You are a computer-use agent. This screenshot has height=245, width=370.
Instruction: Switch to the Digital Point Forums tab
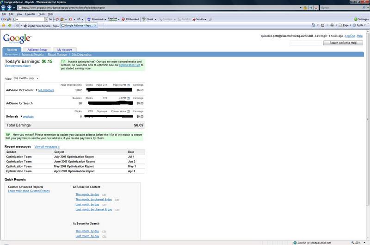(41, 25)
